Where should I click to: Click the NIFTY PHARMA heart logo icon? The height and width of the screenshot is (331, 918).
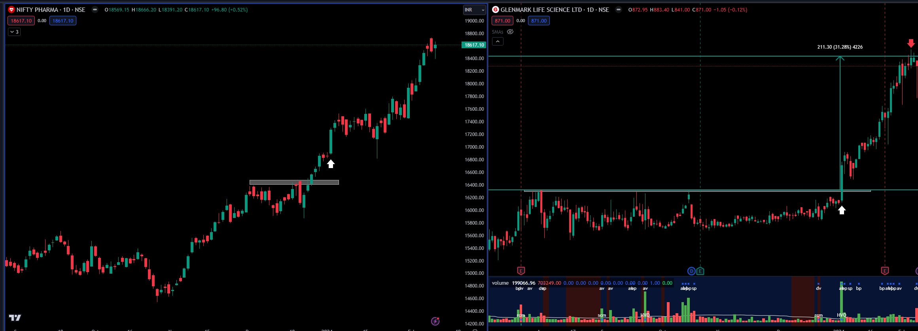click(11, 9)
